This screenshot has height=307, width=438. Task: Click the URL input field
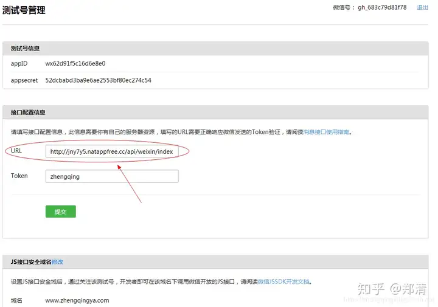click(x=112, y=151)
